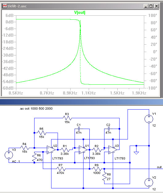Click the 12 value of source V1

point(154,126)
